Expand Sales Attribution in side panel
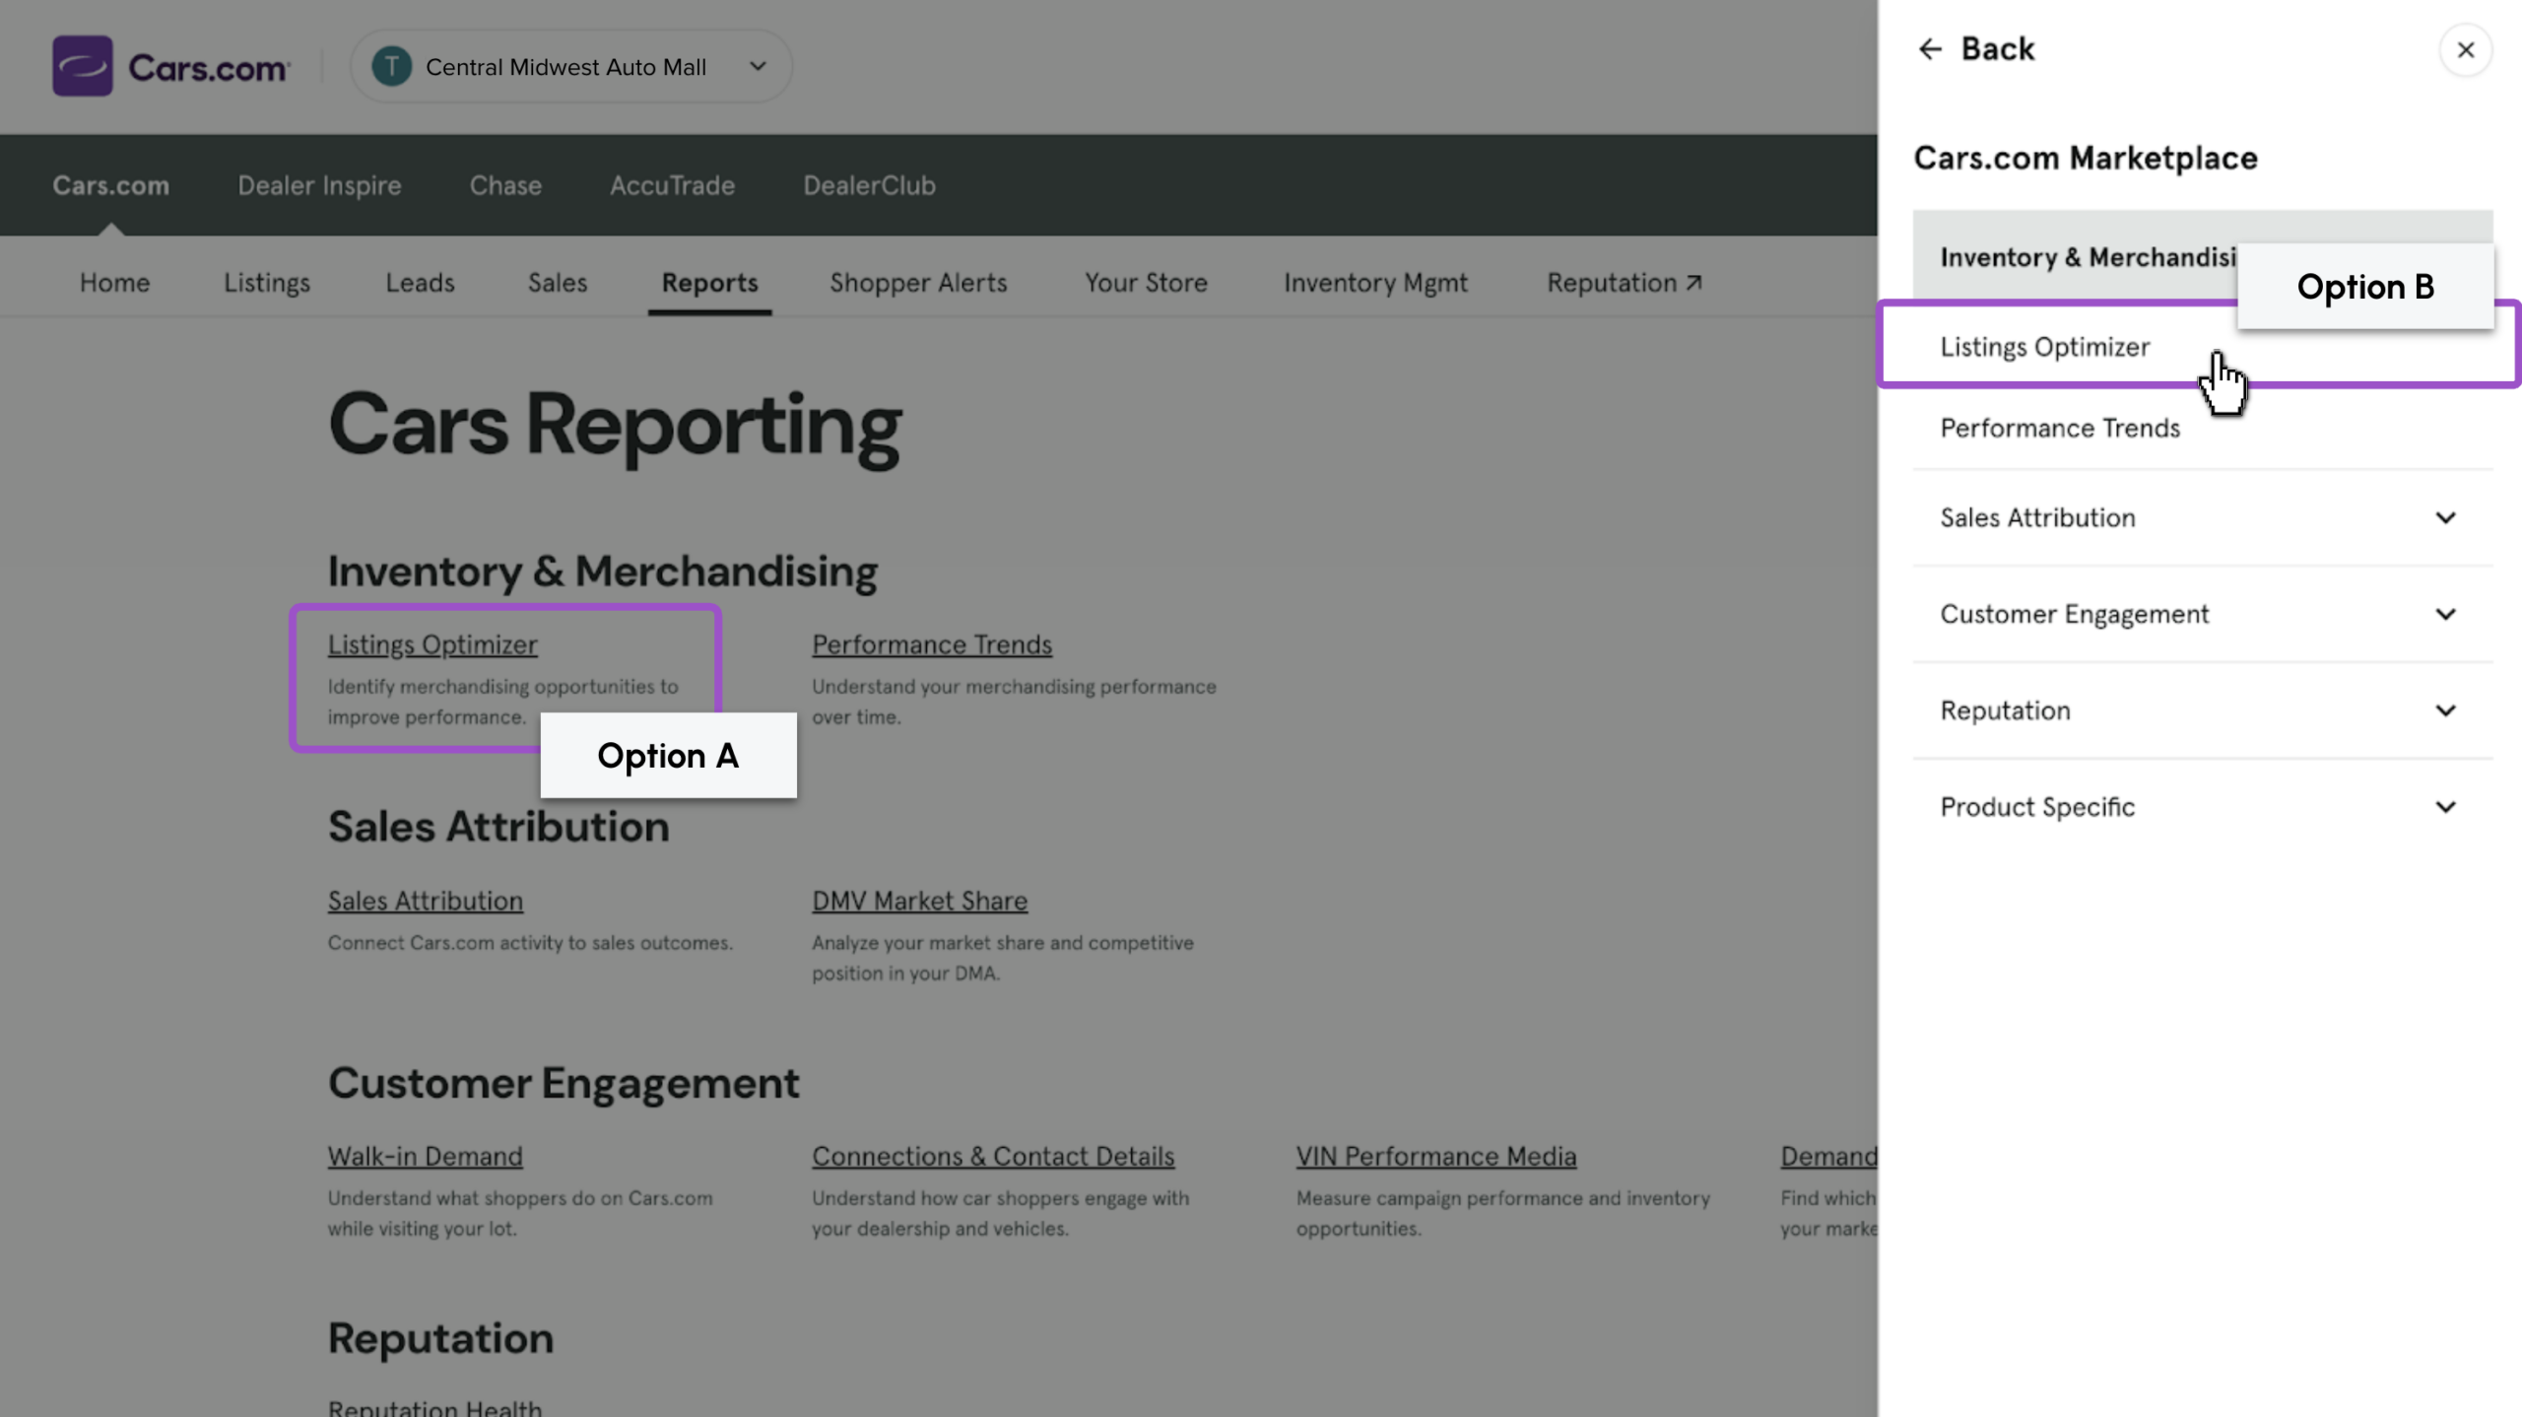The width and height of the screenshot is (2522, 1417). click(2203, 518)
